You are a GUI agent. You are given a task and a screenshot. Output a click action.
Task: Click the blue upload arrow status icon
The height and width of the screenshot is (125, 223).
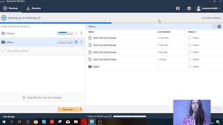pos(4,18)
